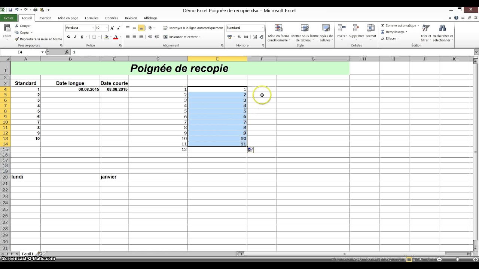Open the Verdana font name dropdown
The width and height of the screenshot is (479, 269).
[93, 28]
